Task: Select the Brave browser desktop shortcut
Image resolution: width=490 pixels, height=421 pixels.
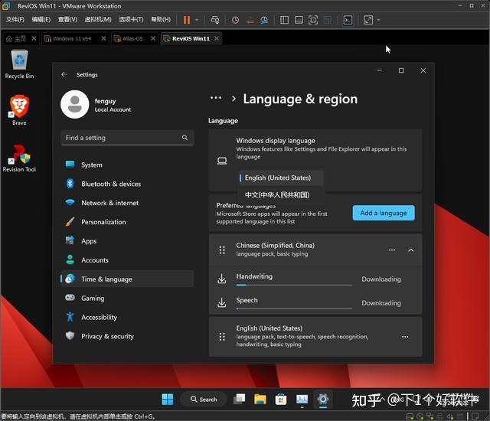Action: pyautogui.click(x=19, y=110)
